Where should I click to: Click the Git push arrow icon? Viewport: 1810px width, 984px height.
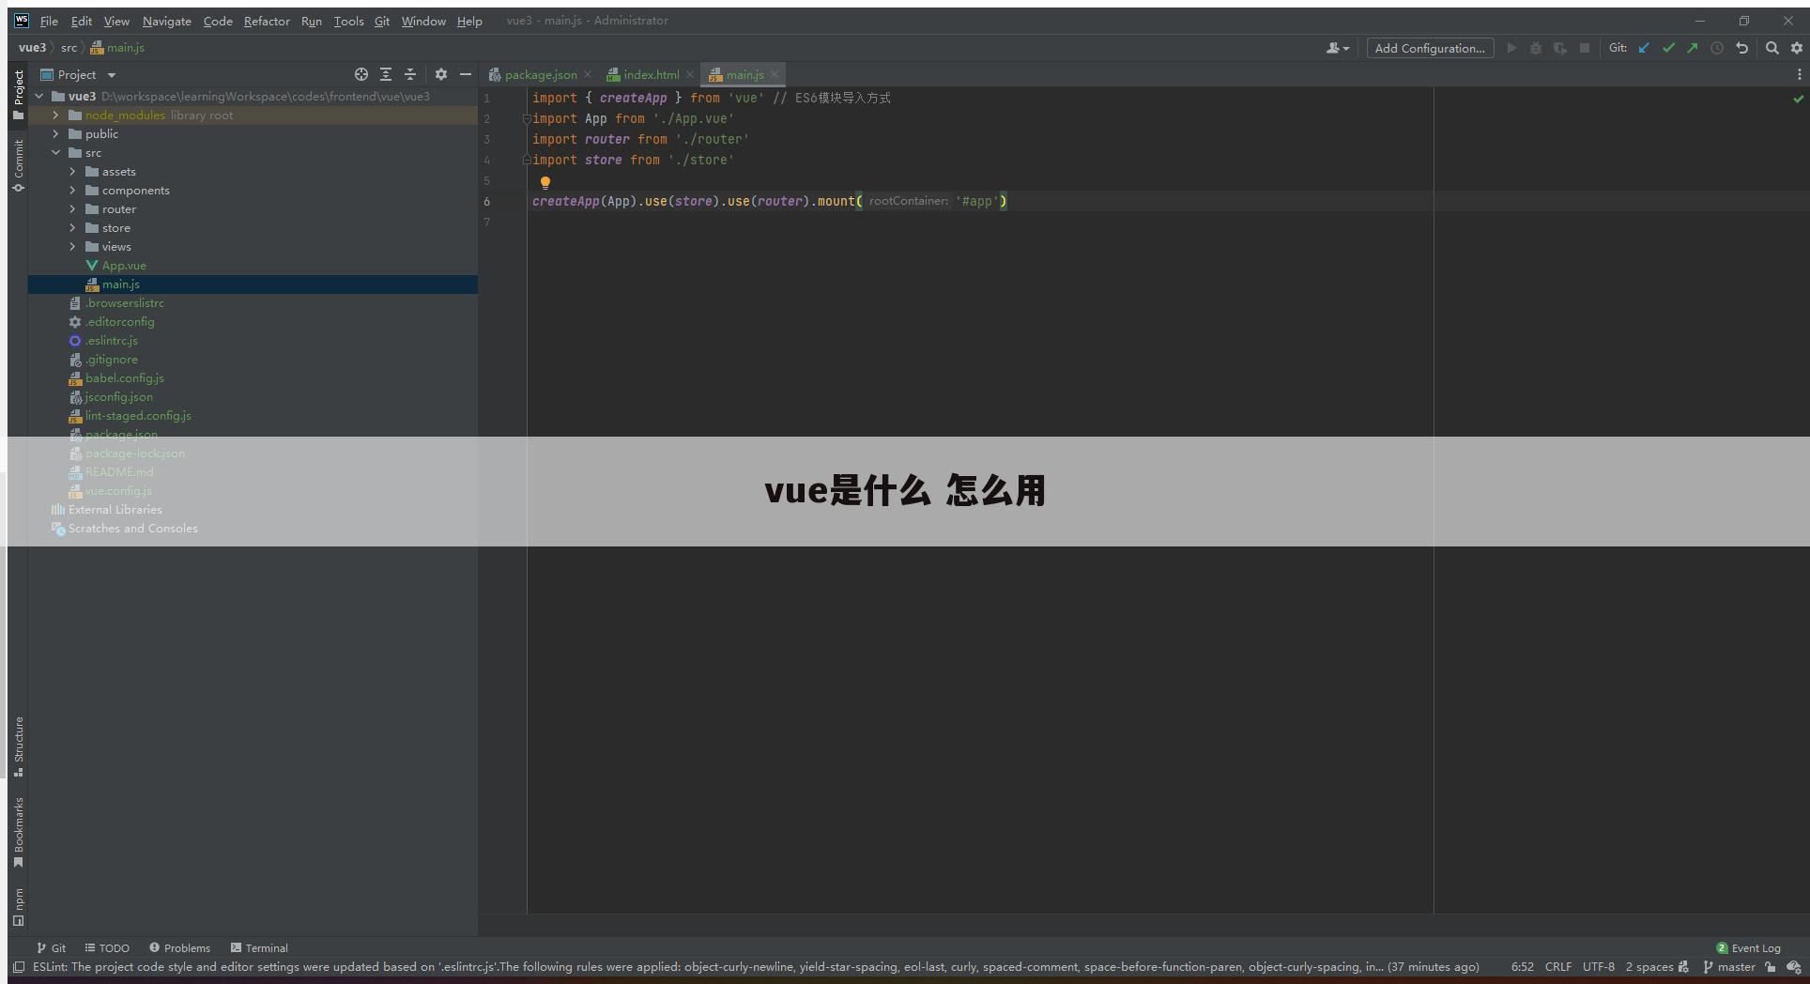pos(1692,48)
